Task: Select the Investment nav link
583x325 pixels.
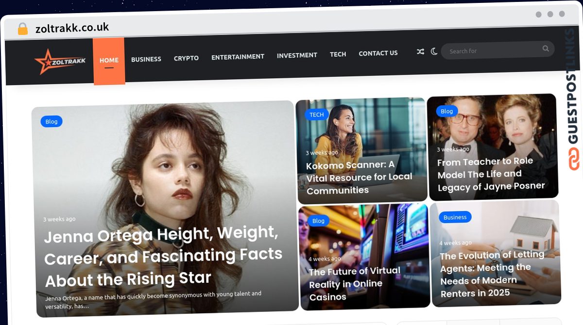Action: click(297, 55)
